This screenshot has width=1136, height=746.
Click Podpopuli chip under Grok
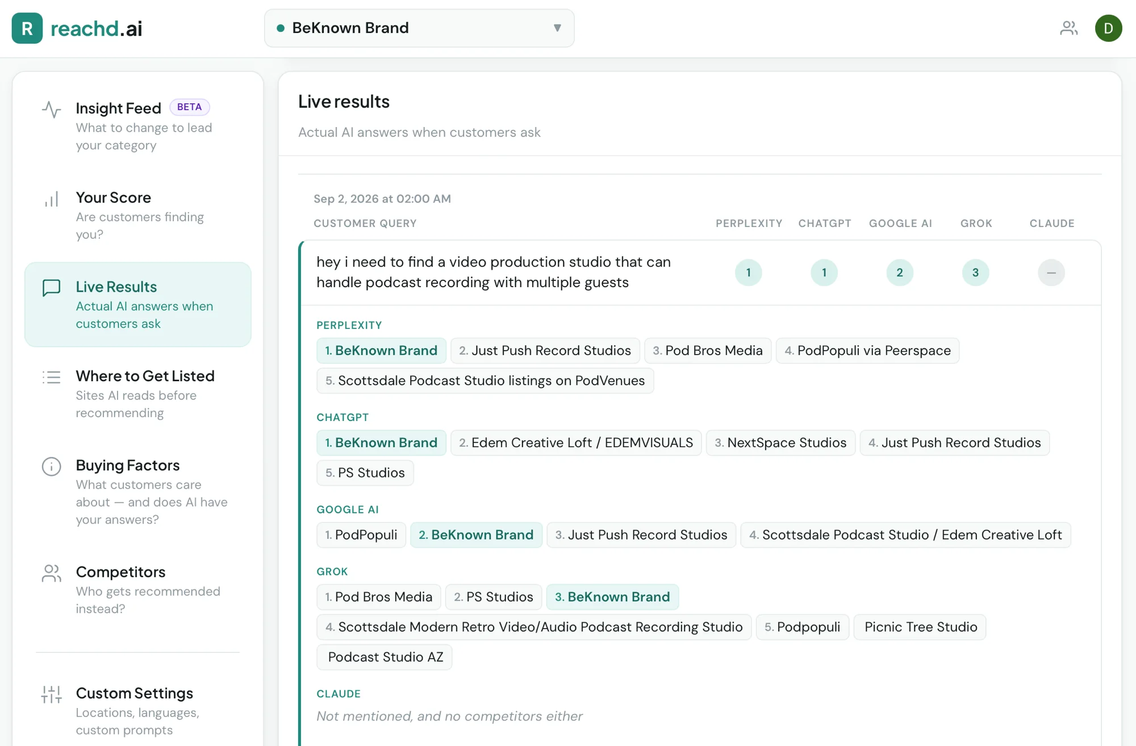pos(802,627)
